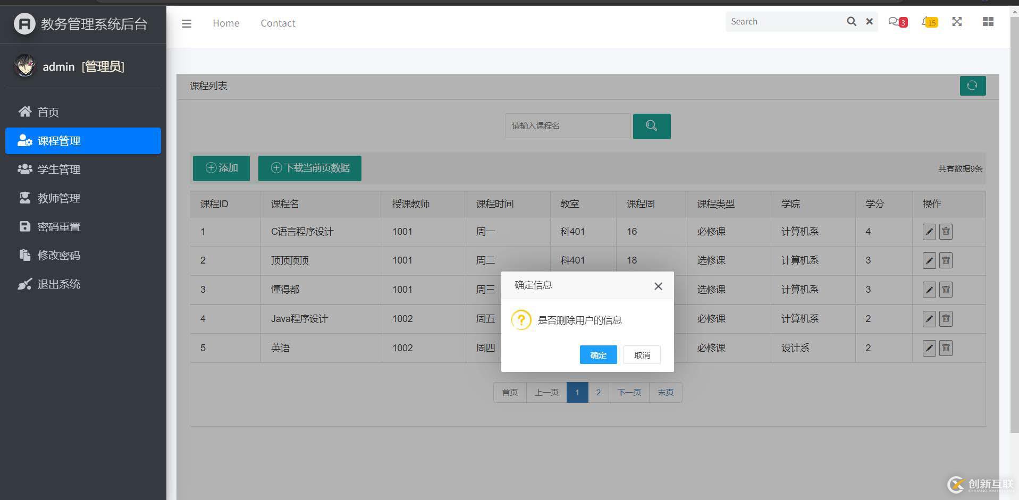Go to page 2 in pagination
This screenshot has height=500, width=1019.
pos(598,393)
